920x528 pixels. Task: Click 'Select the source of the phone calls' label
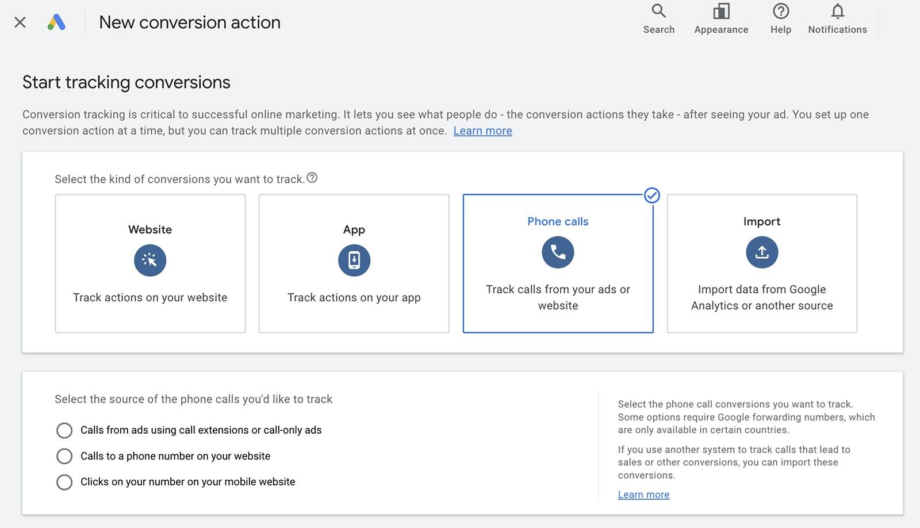point(193,399)
